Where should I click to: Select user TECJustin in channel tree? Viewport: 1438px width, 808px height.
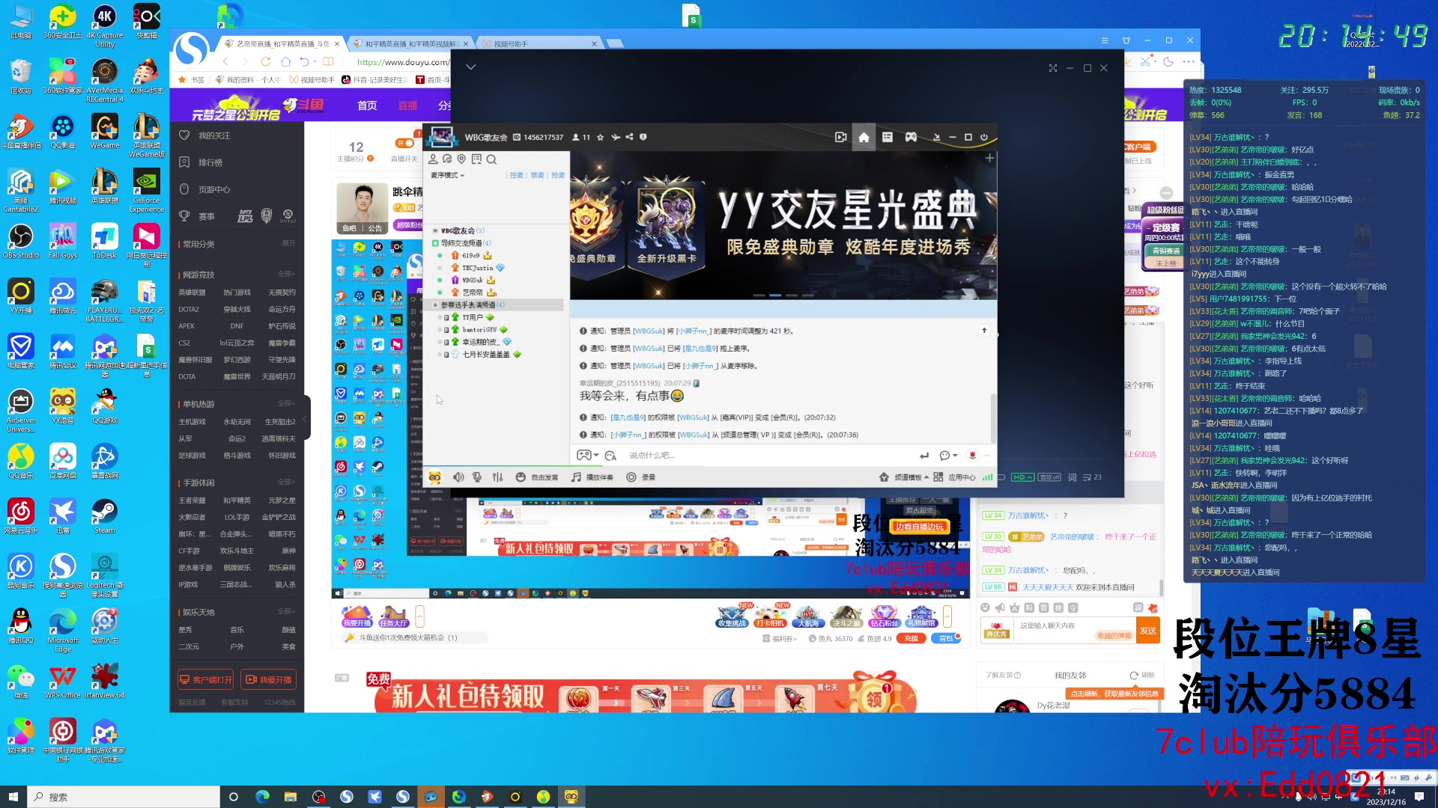(x=477, y=268)
